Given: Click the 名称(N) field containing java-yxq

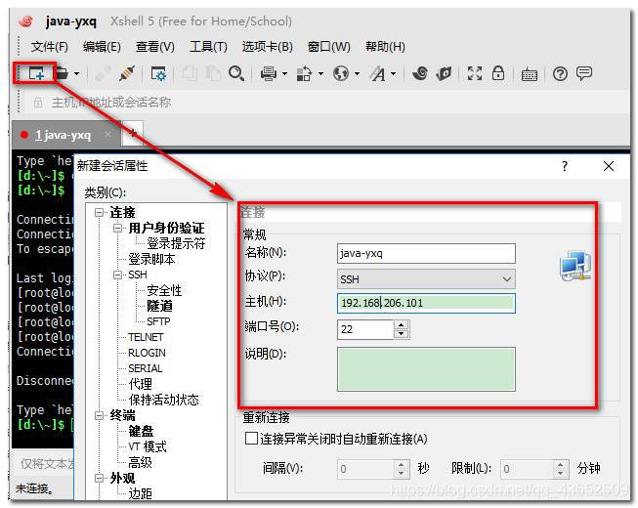Looking at the screenshot, I should coord(426,253).
